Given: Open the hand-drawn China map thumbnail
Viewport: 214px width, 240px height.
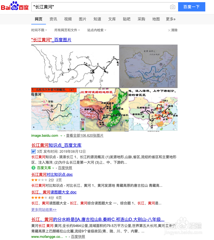Looking at the screenshot, I should tap(148, 66).
